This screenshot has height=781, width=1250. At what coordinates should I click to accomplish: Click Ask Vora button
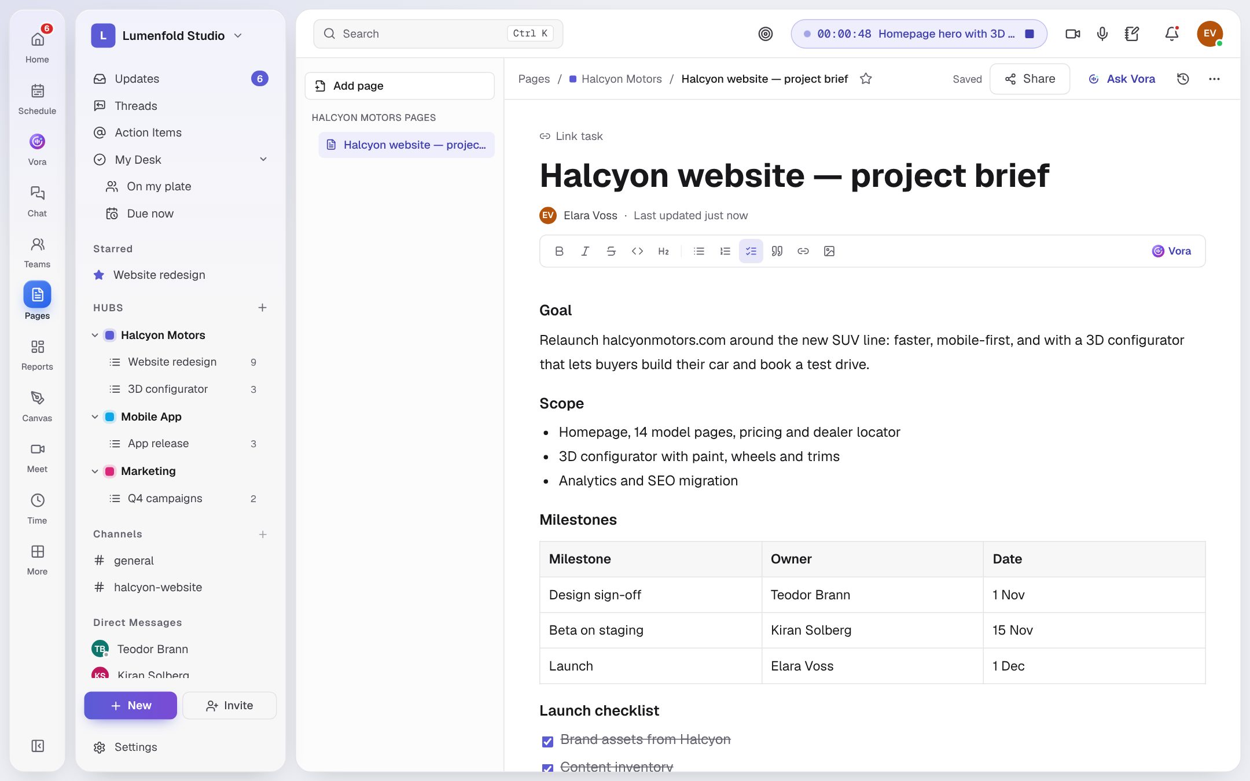pyautogui.click(x=1122, y=79)
